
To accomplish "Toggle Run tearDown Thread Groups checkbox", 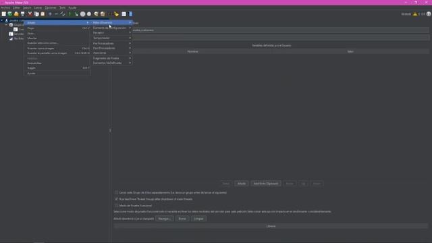I will click(116, 199).
